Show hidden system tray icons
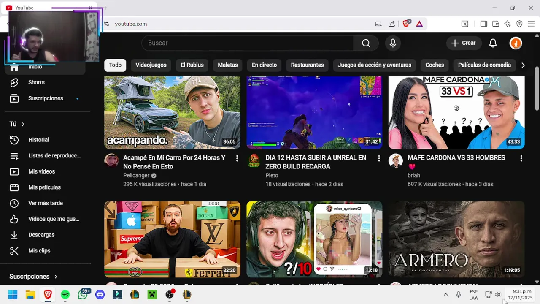 point(445,295)
